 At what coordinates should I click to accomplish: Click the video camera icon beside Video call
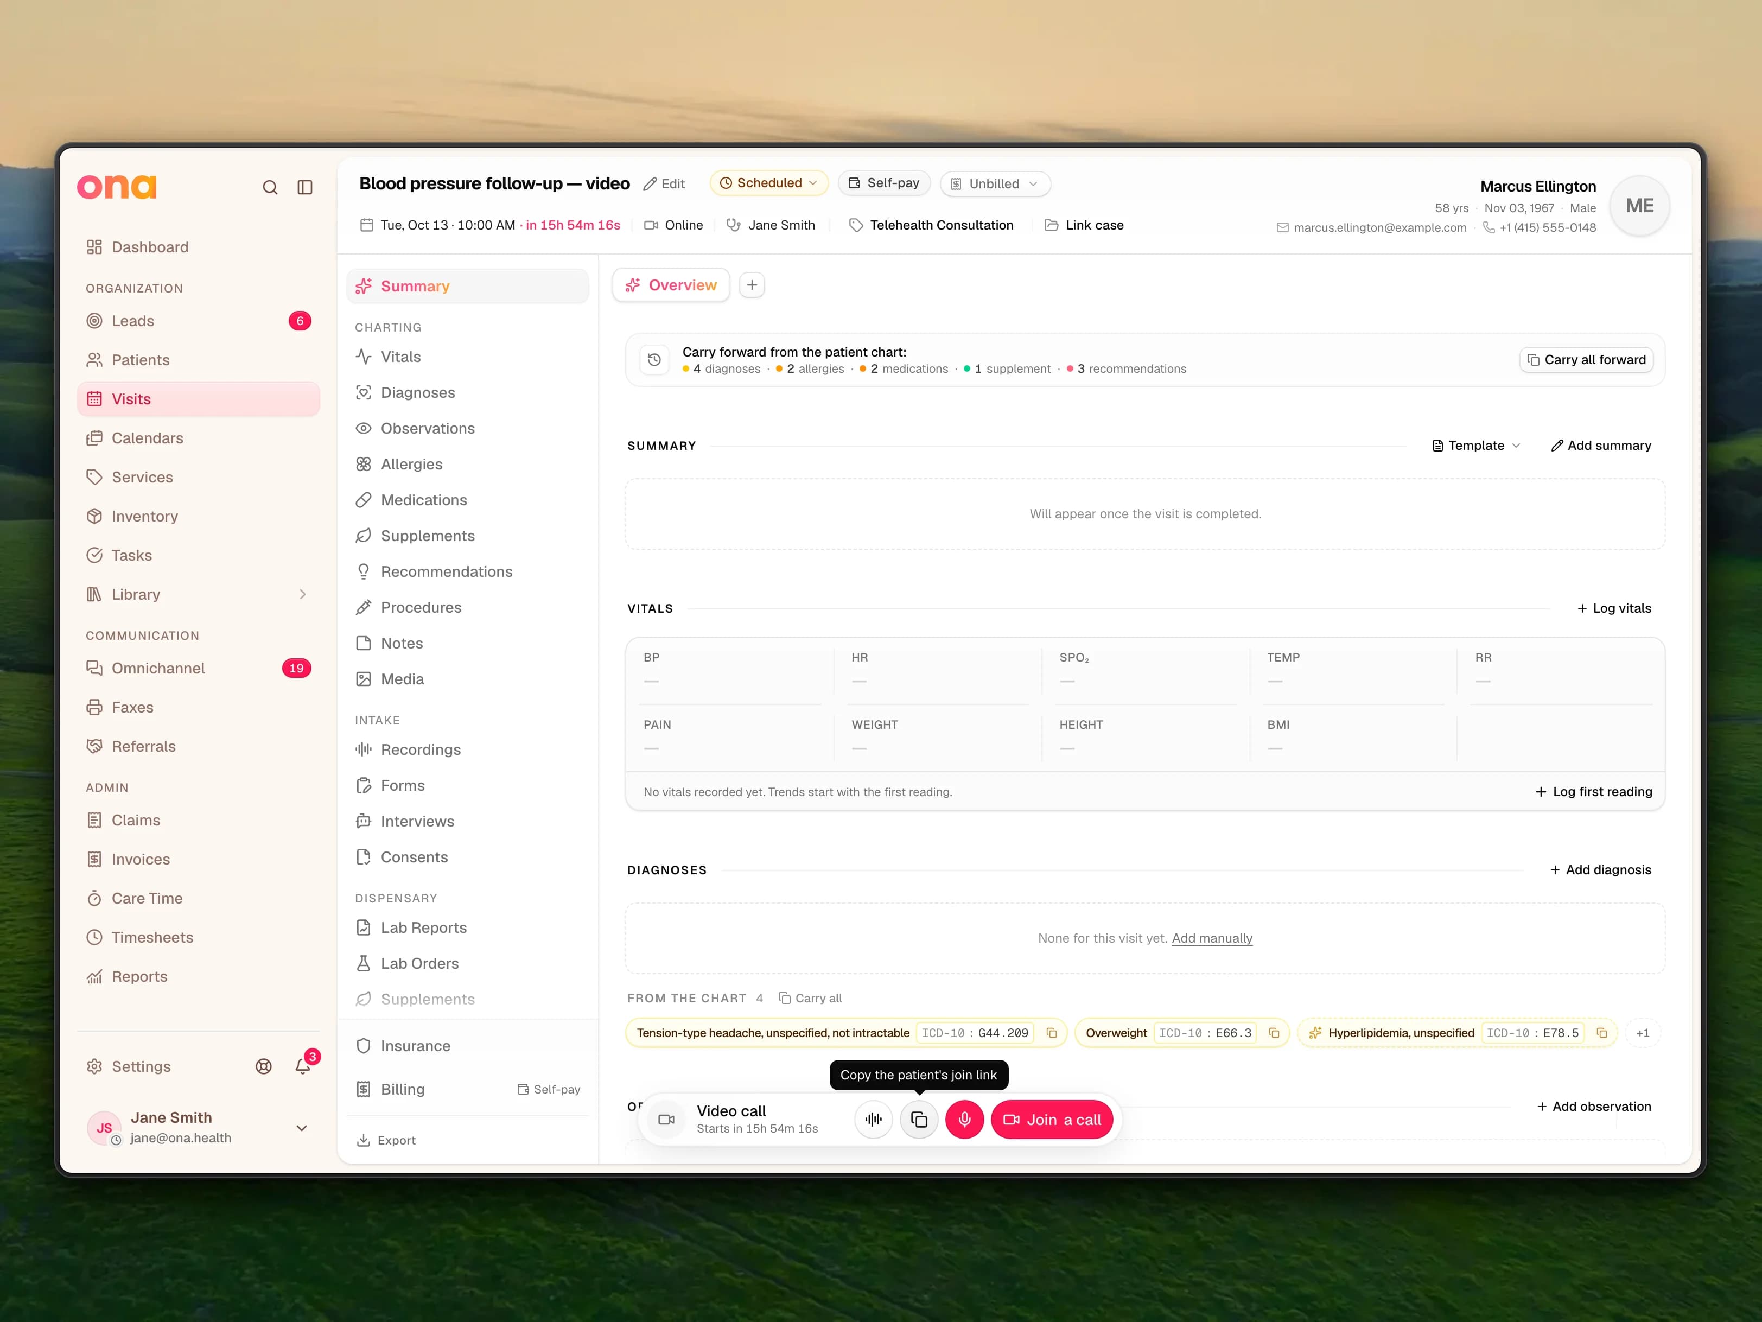point(667,1120)
